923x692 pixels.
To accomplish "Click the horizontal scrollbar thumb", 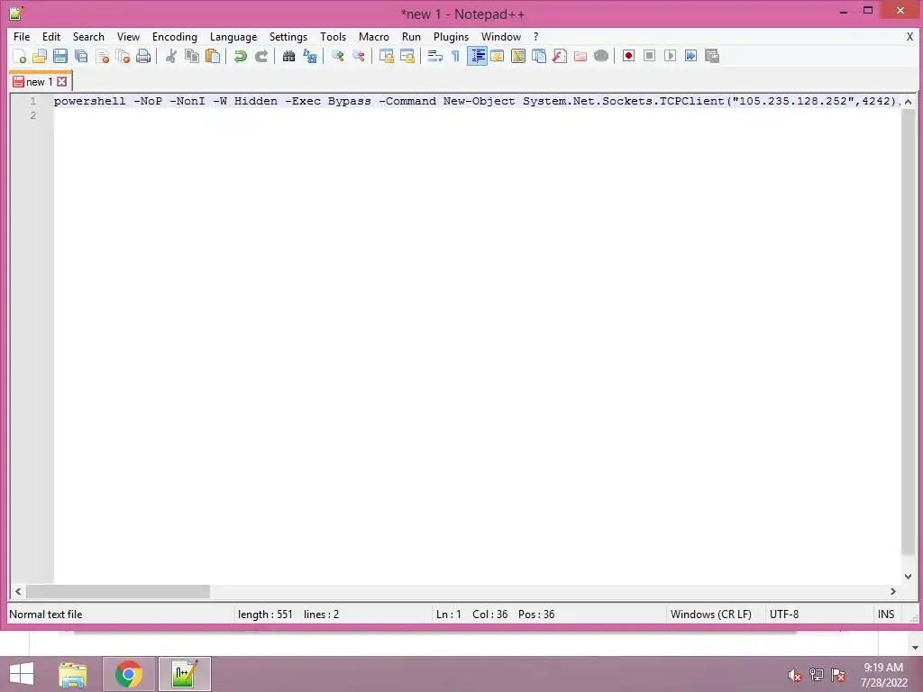I will coord(118,591).
